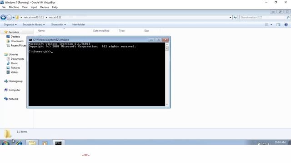Open the view options dropdown arrow
The width and height of the screenshot is (291, 163).
point(271,24)
